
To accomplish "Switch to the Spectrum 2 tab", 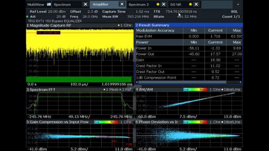I will point(139,4).
